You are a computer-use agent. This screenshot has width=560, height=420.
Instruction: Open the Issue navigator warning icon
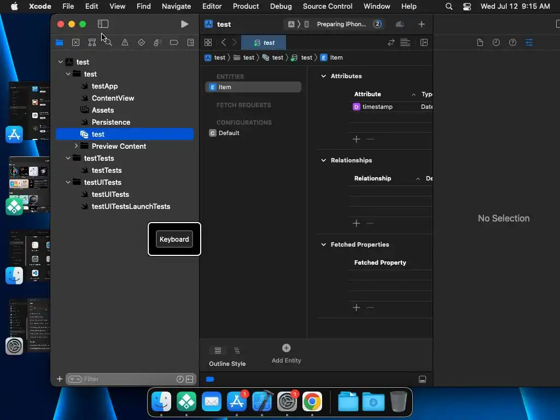pyautogui.click(x=125, y=43)
